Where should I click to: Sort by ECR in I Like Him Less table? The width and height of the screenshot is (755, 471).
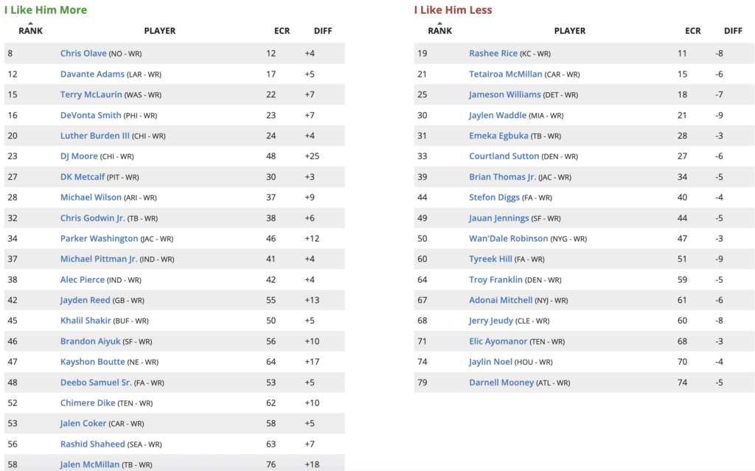point(692,31)
